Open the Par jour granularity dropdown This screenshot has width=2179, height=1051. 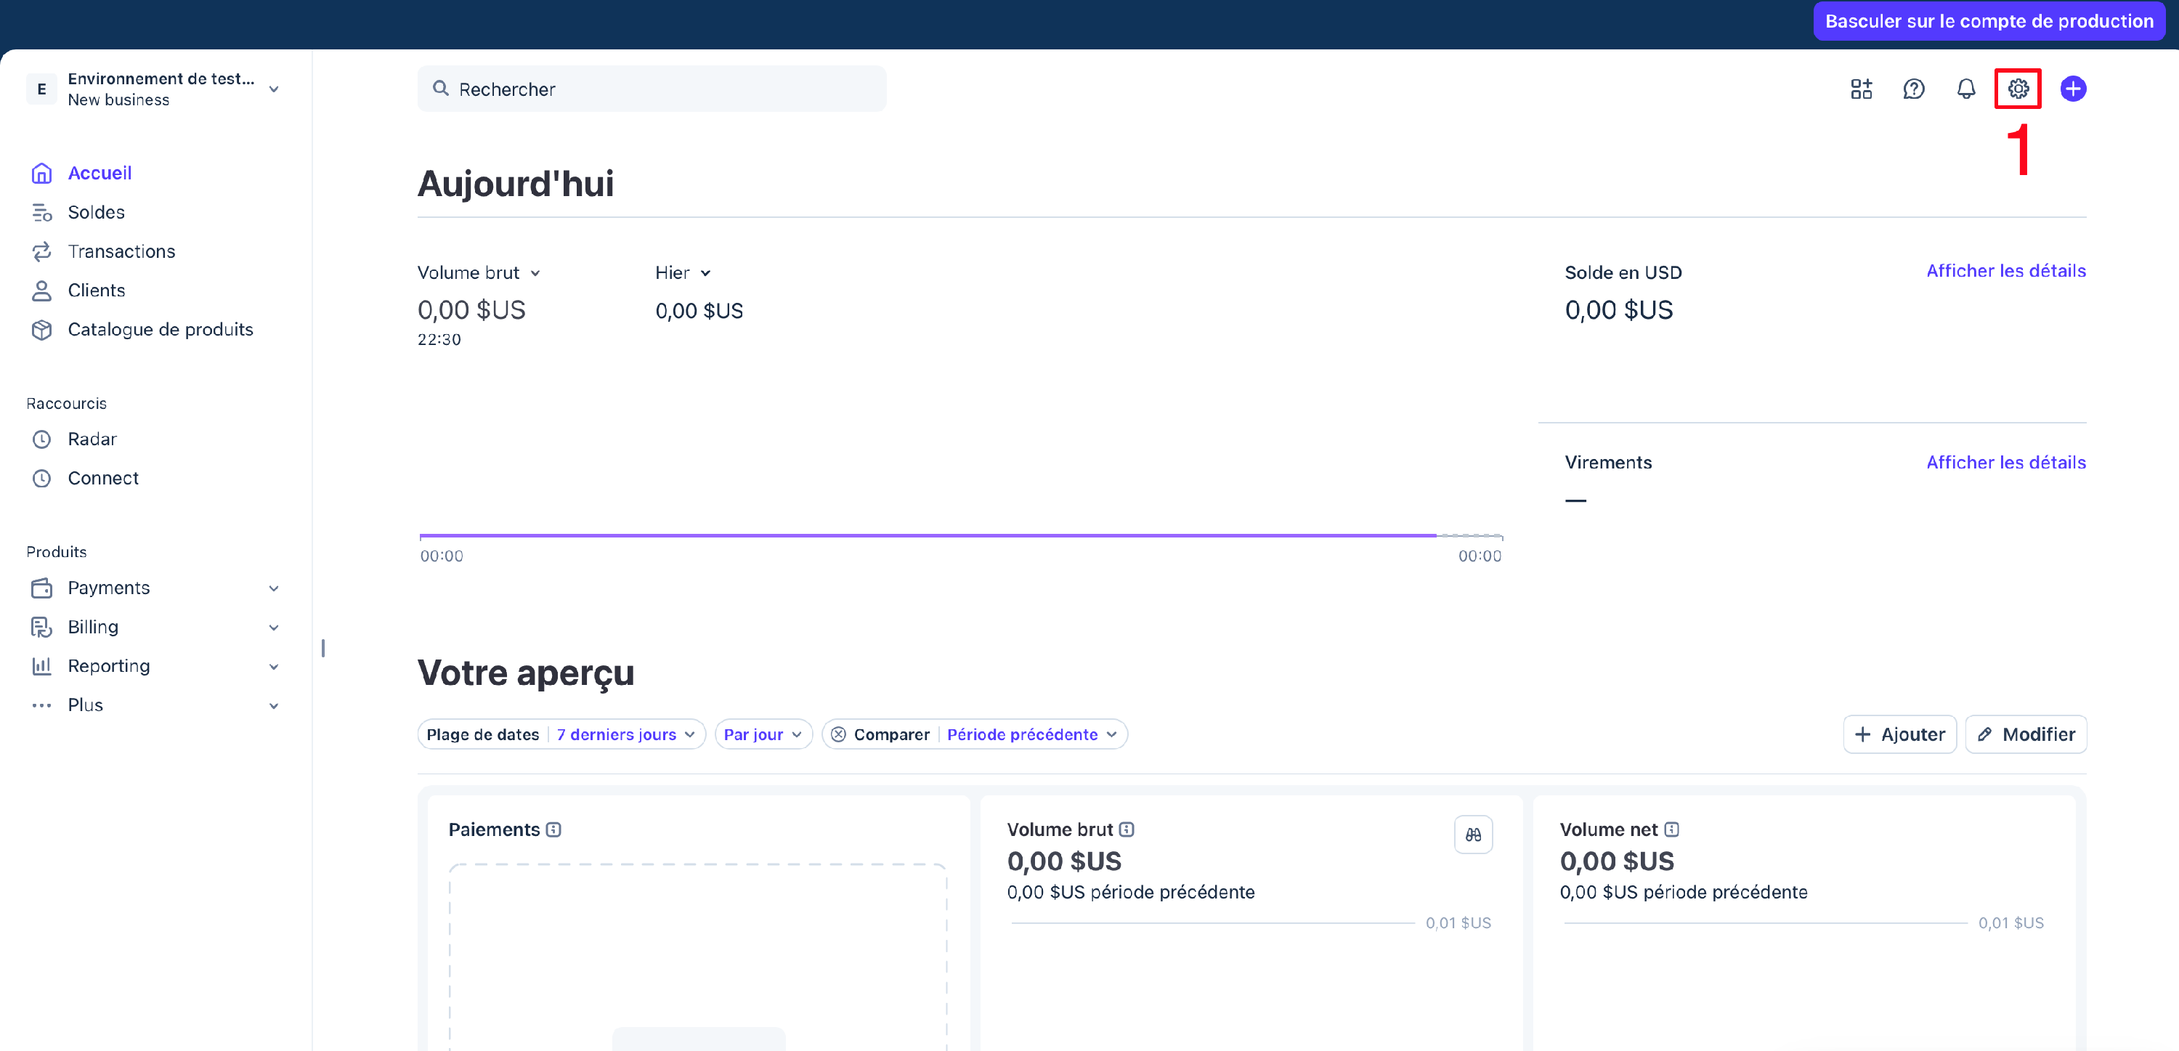tap(763, 734)
